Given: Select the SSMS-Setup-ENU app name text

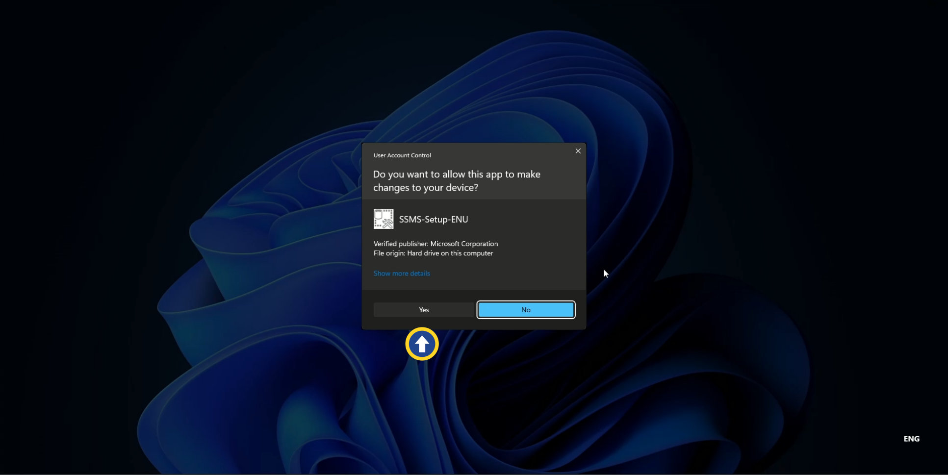Looking at the screenshot, I should pos(434,219).
